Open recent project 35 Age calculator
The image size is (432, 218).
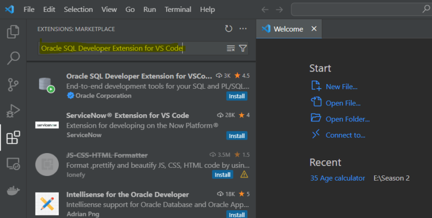(337, 178)
